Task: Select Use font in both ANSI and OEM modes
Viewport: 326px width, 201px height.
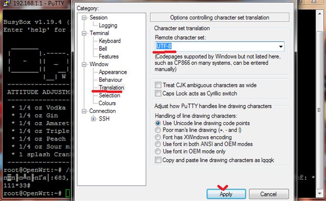Action: pos(158,144)
